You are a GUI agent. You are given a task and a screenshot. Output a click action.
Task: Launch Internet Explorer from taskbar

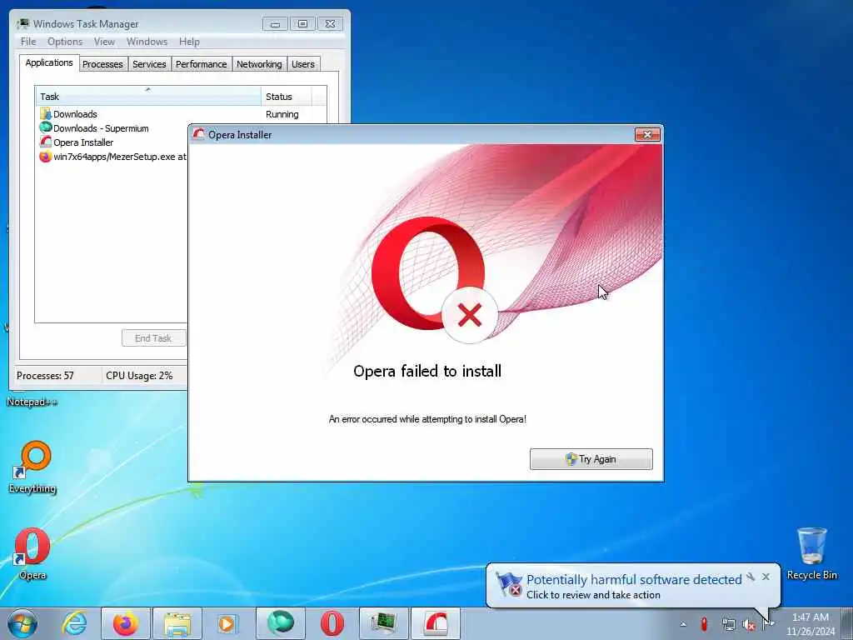click(74, 623)
